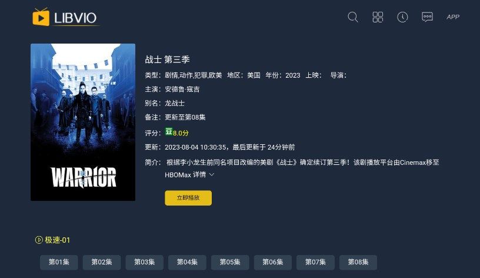
Task: Click the 极速-01 play source icon
Action: pyautogui.click(x=39, y=240)
